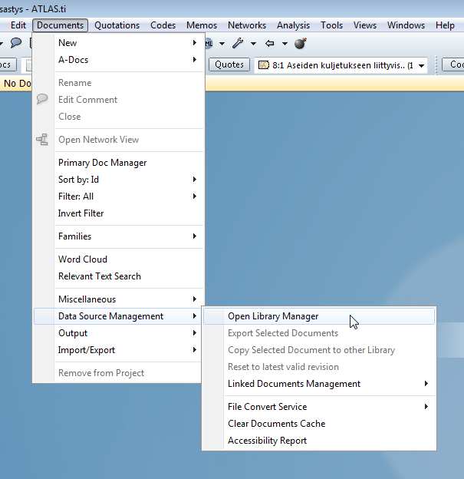Viewport: 464px width, 479px height.
Task: Click Export Selected Documents entry
Action: point(319,333)
